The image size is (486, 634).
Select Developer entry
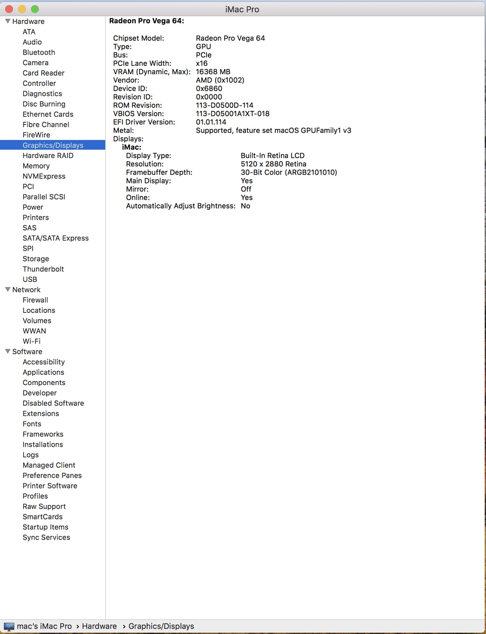[x=40, y=393]
